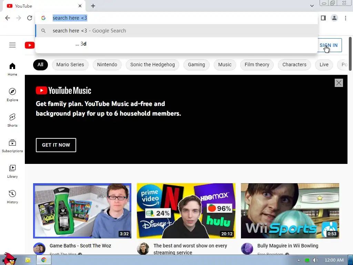Open YouTube hamburger guide menu
Image resolution: width=353 pixels, height=265 pixels.
click(x=12, y=45)
